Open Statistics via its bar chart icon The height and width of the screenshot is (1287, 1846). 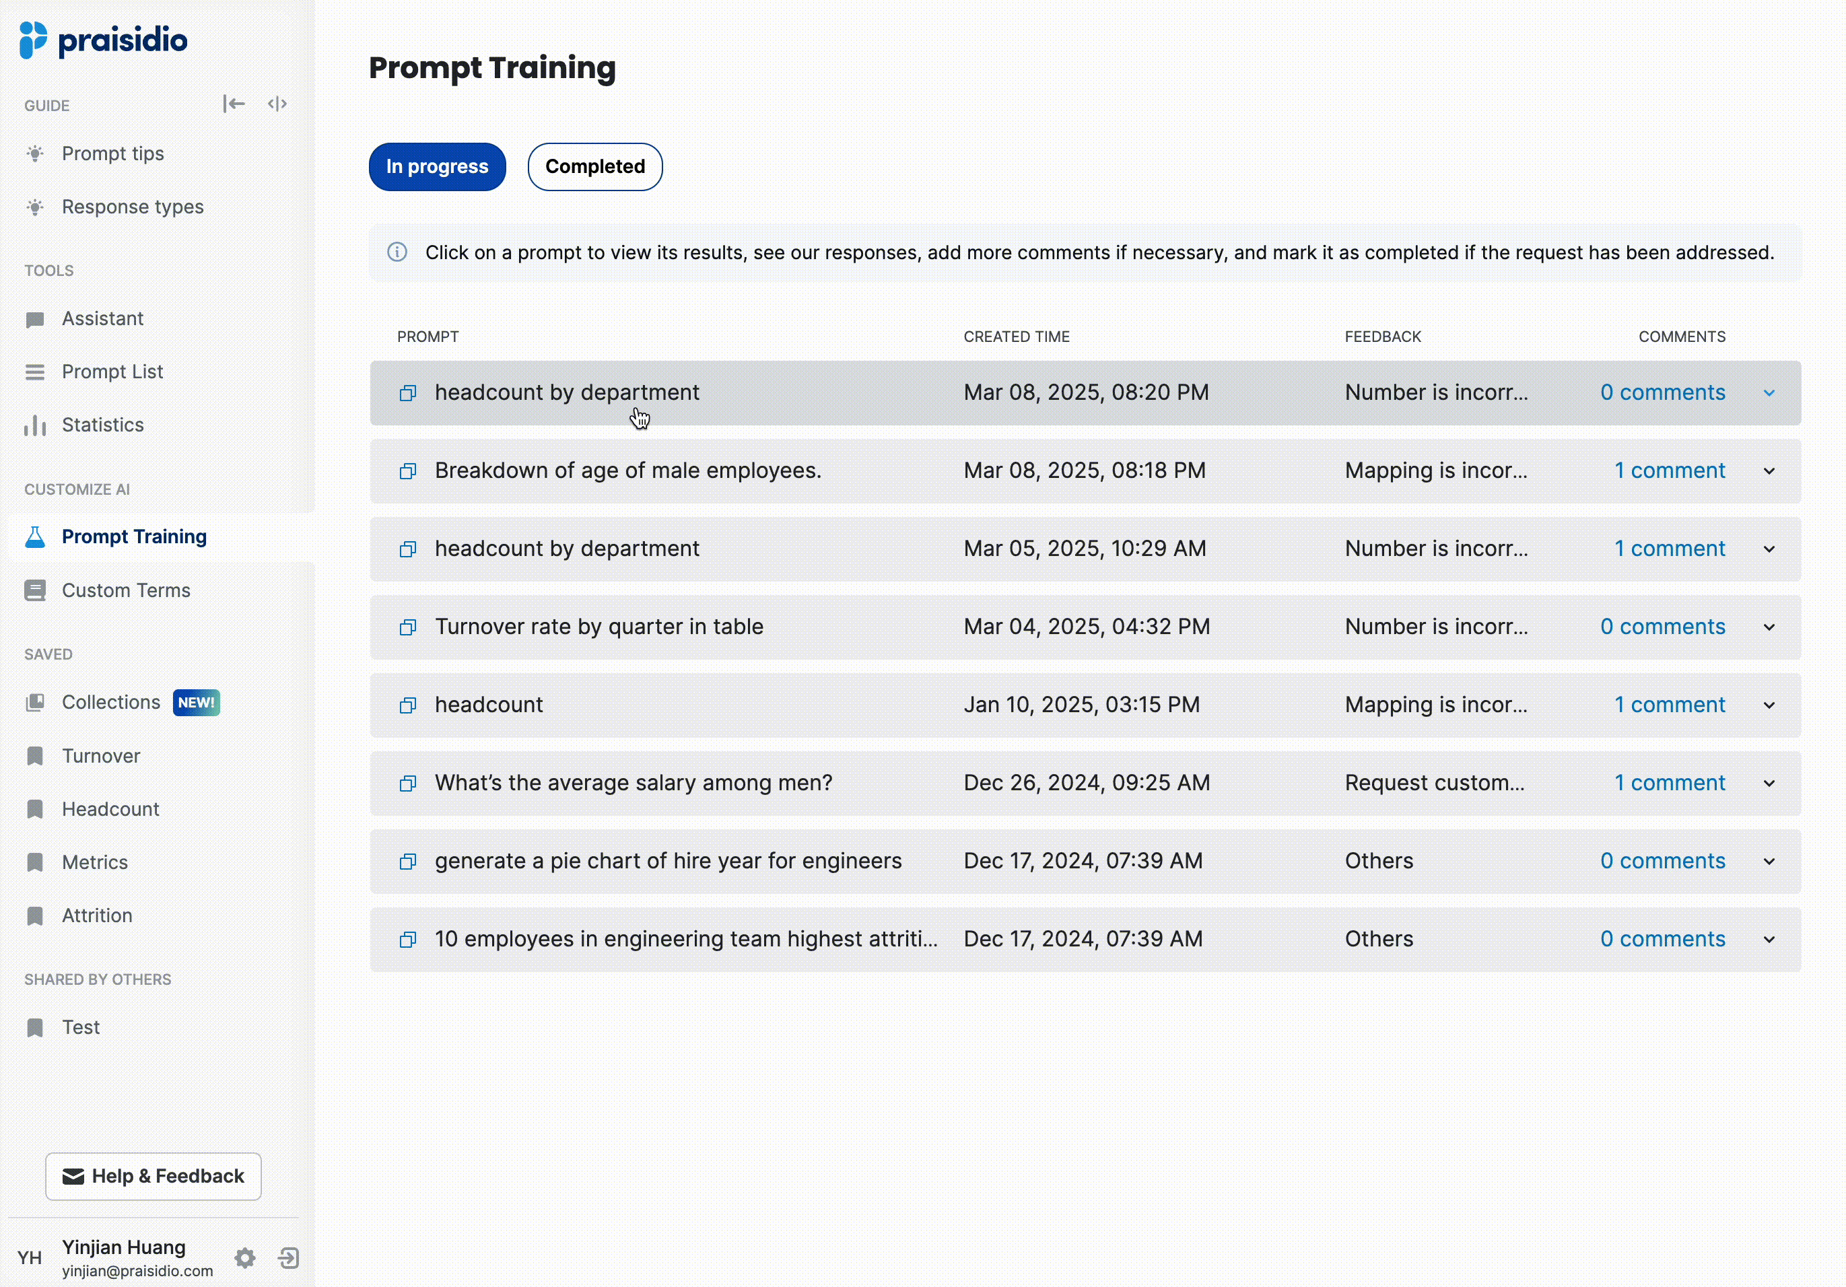click(34, 425)
